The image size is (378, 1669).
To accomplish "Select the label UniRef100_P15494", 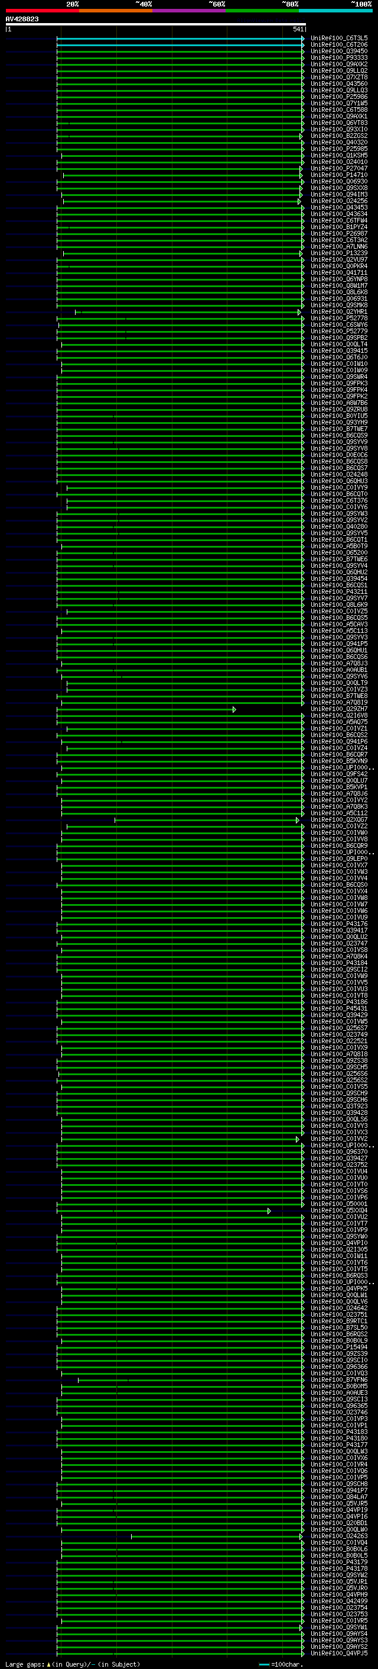I will tap(339, 1348).
